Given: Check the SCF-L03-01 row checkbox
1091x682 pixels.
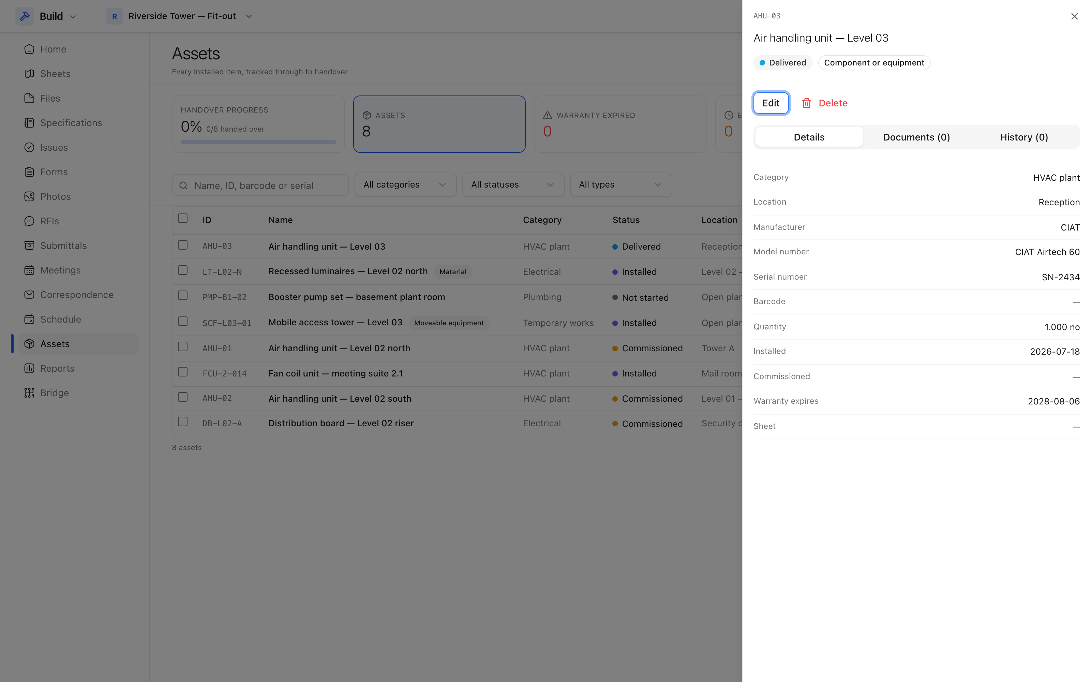Looking at the screenshot, I should [x=183, y=322].
